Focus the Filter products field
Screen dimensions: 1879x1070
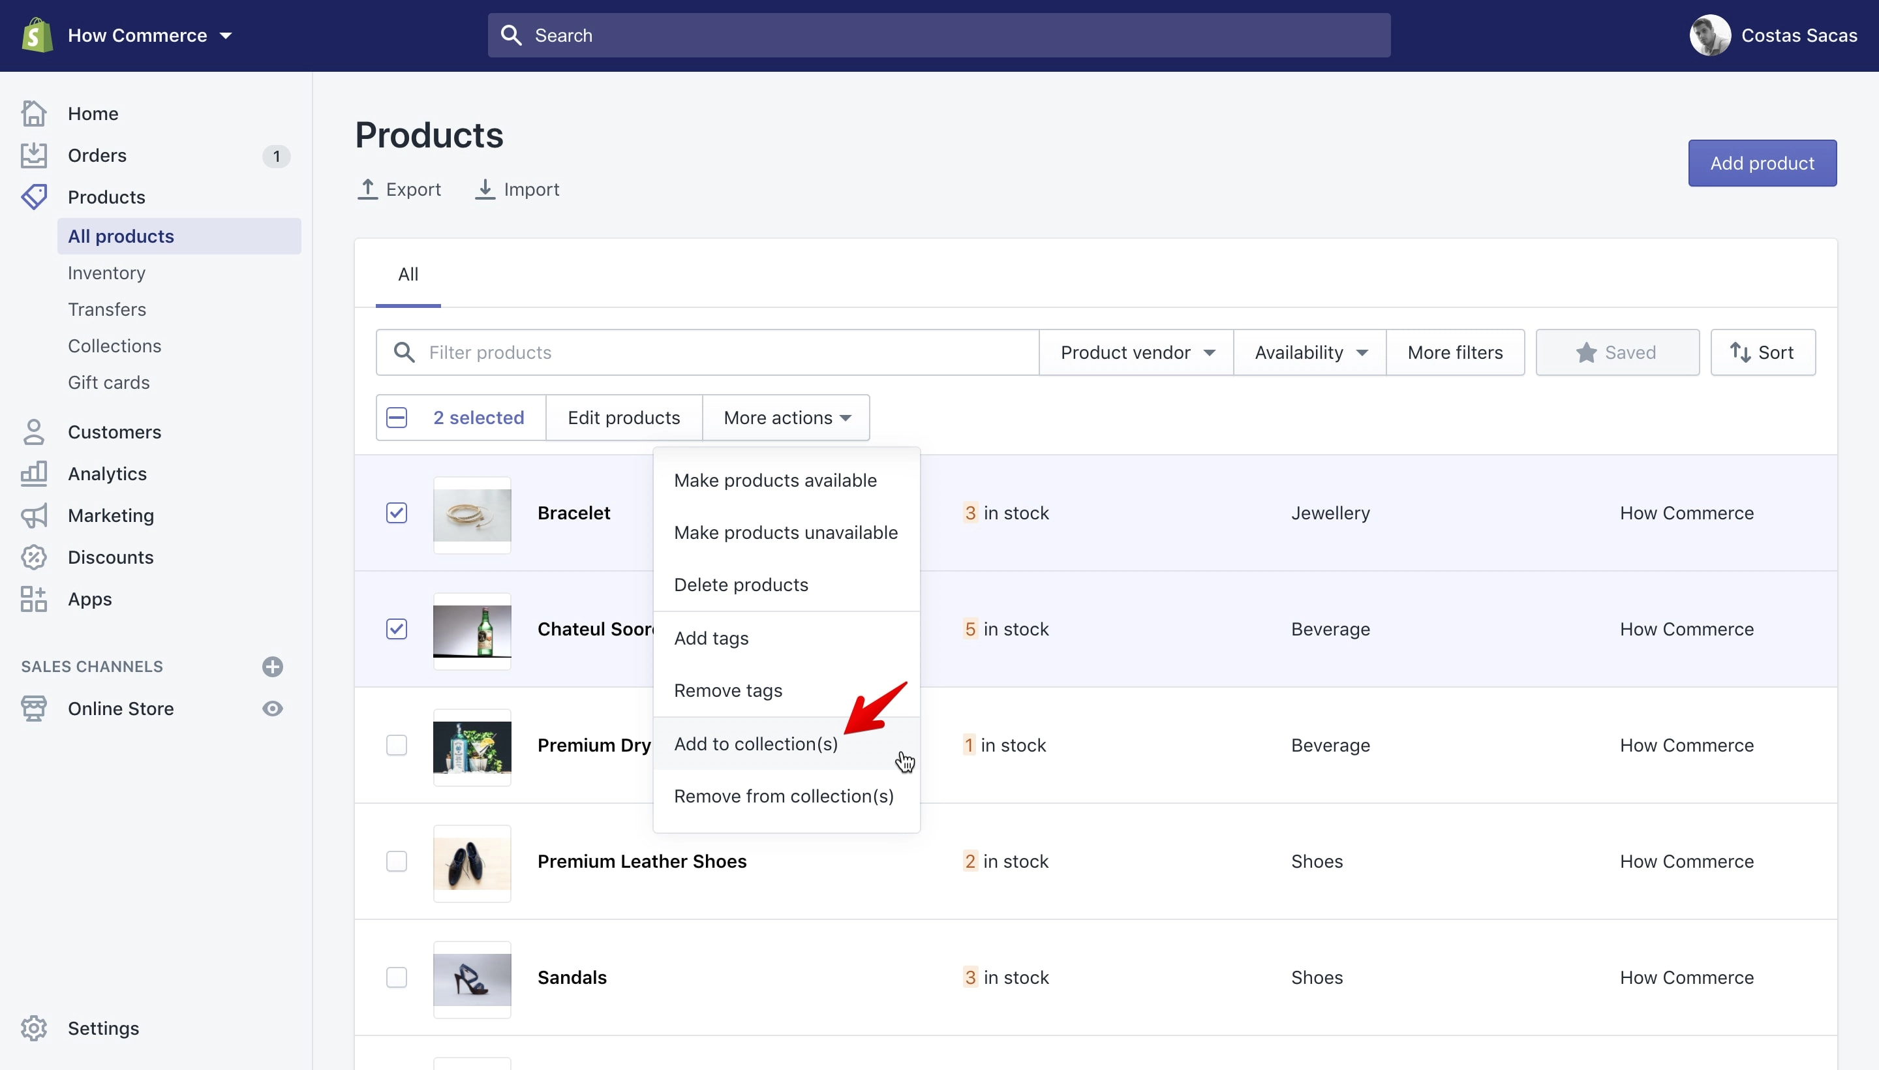tap(708, 352)
